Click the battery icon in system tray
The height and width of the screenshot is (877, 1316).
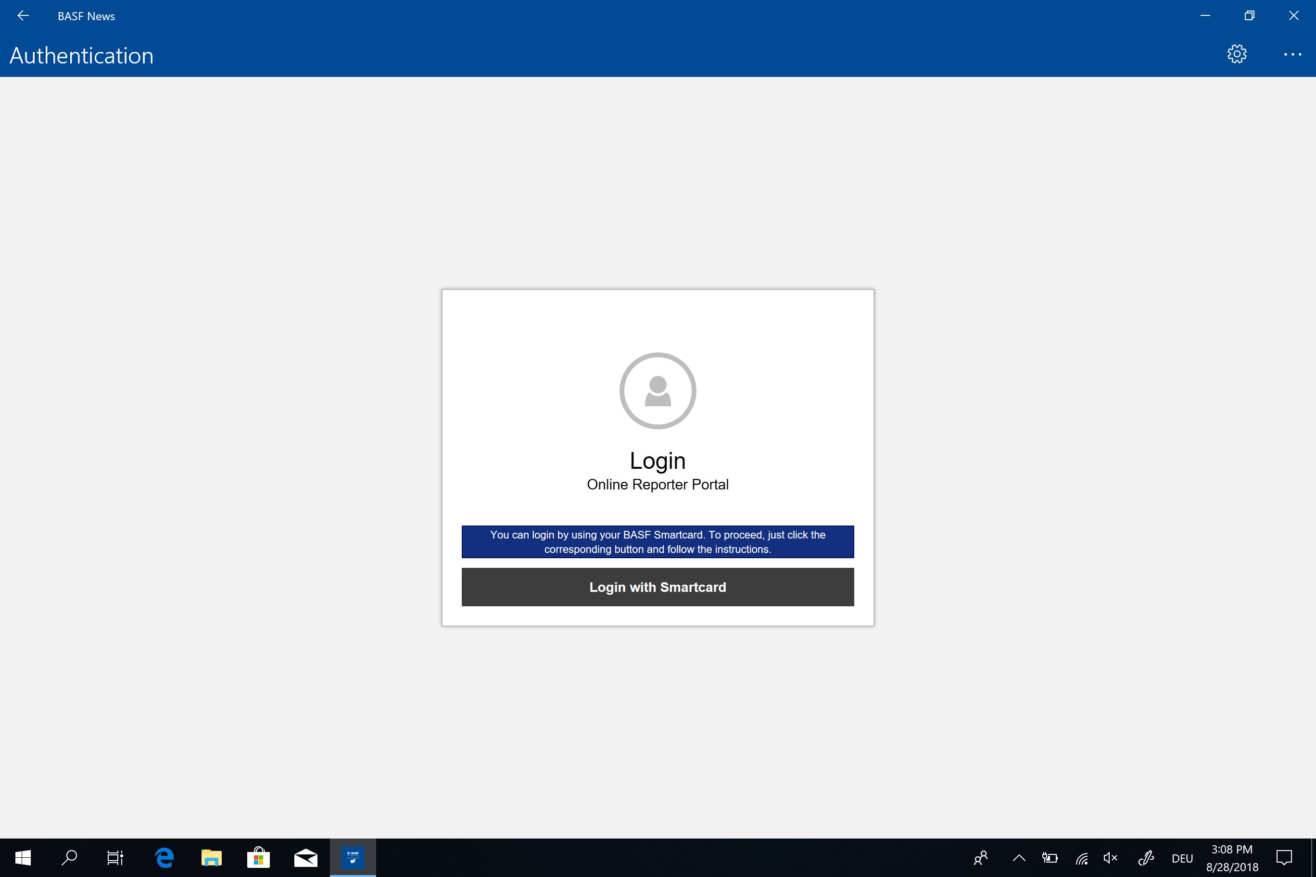click(1050, 857)
